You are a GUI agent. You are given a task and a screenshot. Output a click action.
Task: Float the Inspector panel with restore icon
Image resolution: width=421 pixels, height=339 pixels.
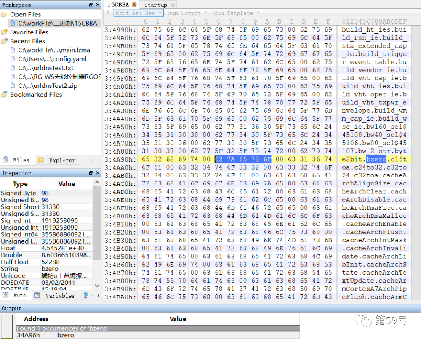click(x=91, y=173)
